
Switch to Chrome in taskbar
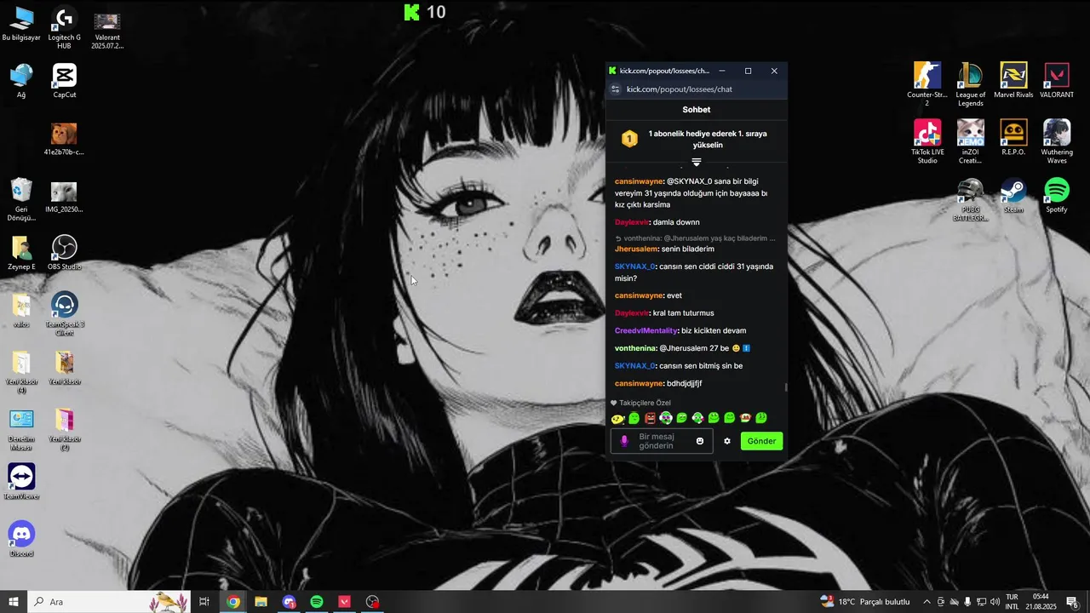[232, 602]
